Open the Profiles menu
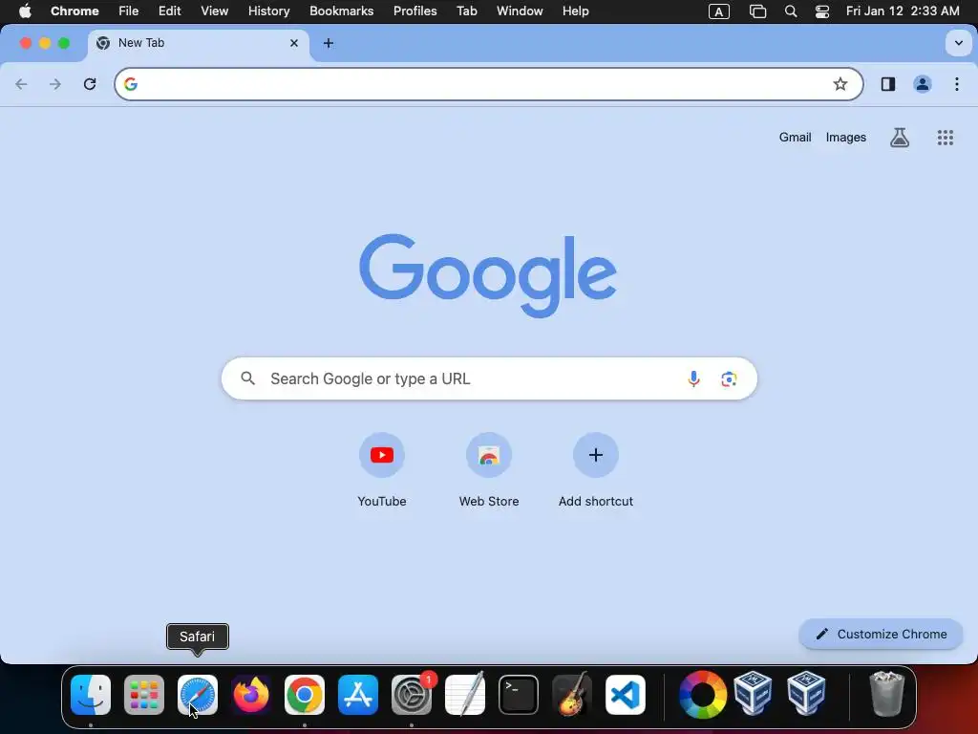 coord(415,11)
